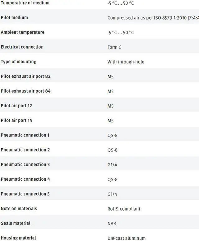Click the 'Pilot exhaust air port 82' label
This screenshot has width=199, height=241.
tap(25, 76)
